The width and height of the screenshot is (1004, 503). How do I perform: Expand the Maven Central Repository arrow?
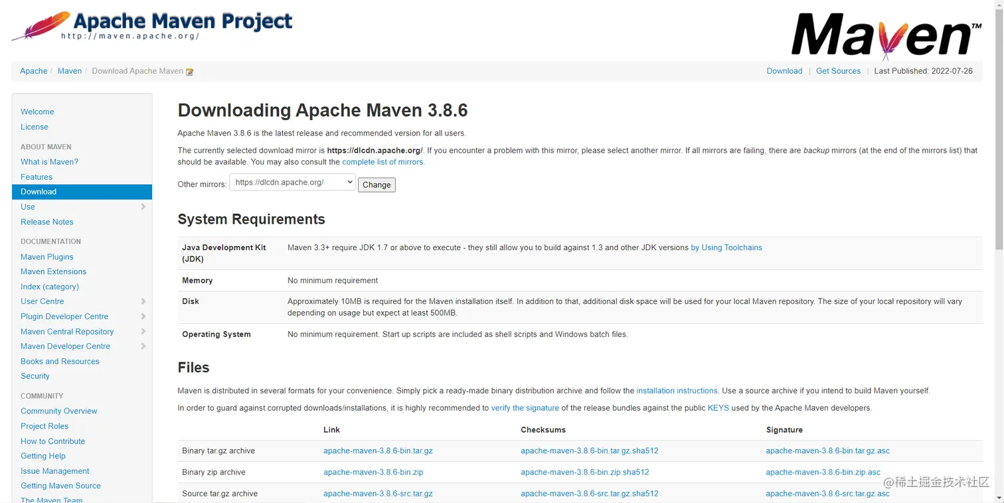pos(143,332)
